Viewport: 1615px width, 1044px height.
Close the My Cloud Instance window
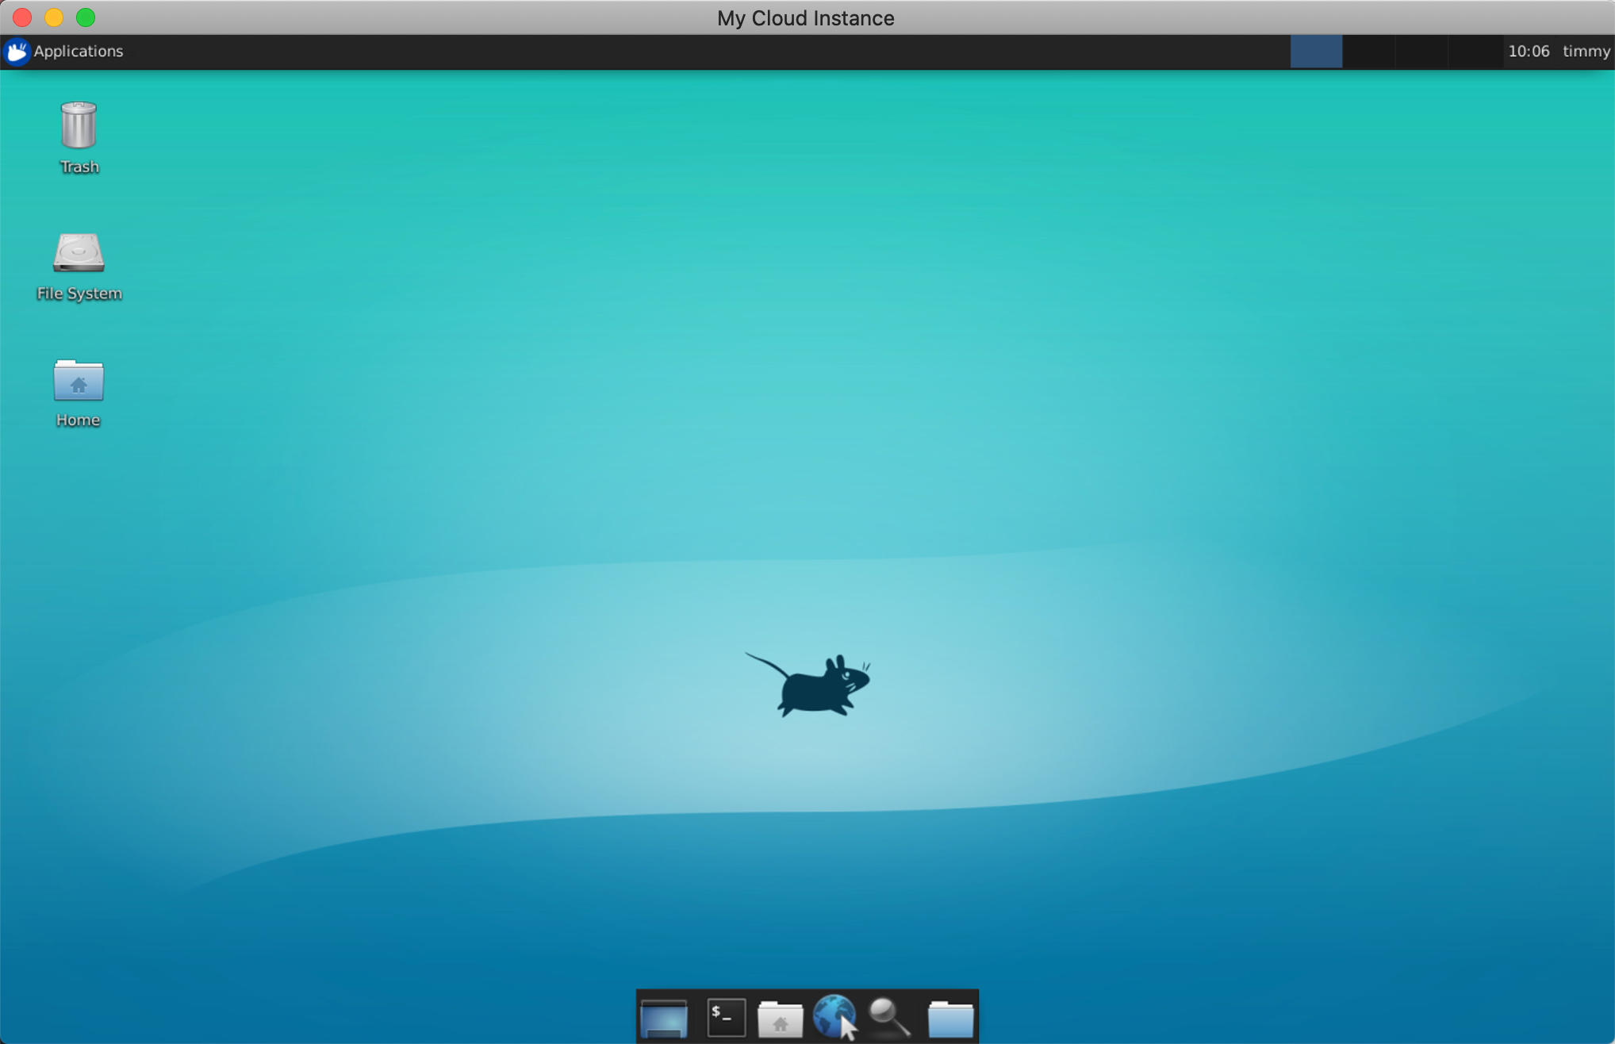pos(22,17)
